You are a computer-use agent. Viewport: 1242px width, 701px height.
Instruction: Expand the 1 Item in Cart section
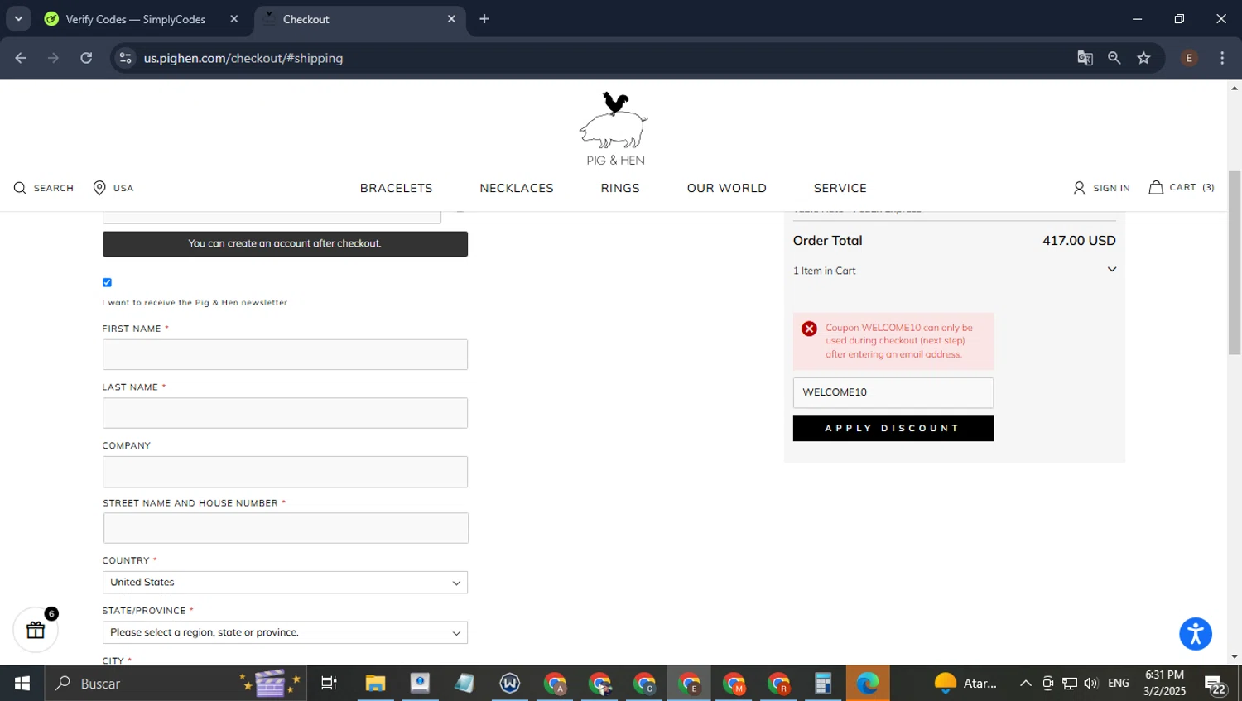coord(954,271)
